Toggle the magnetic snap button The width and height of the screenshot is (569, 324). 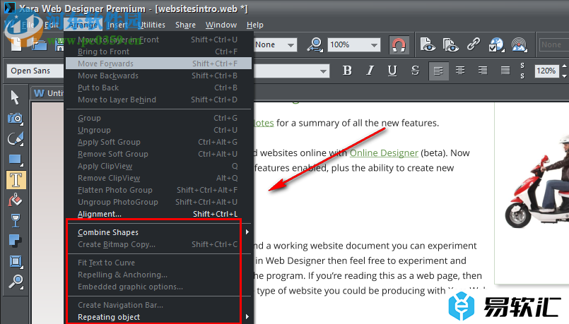pos(399,45)
